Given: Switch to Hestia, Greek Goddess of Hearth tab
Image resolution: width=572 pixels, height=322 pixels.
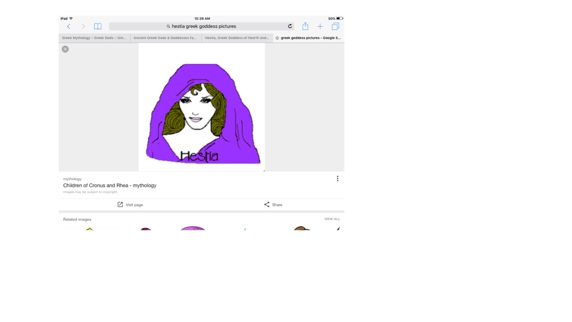Looking at the screenshot, I should (237, 38).
